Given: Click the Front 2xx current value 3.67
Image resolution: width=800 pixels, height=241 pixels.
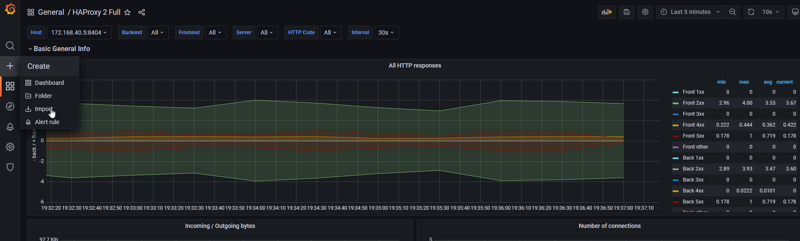Looking at the screenshot, I should (791, 103).
